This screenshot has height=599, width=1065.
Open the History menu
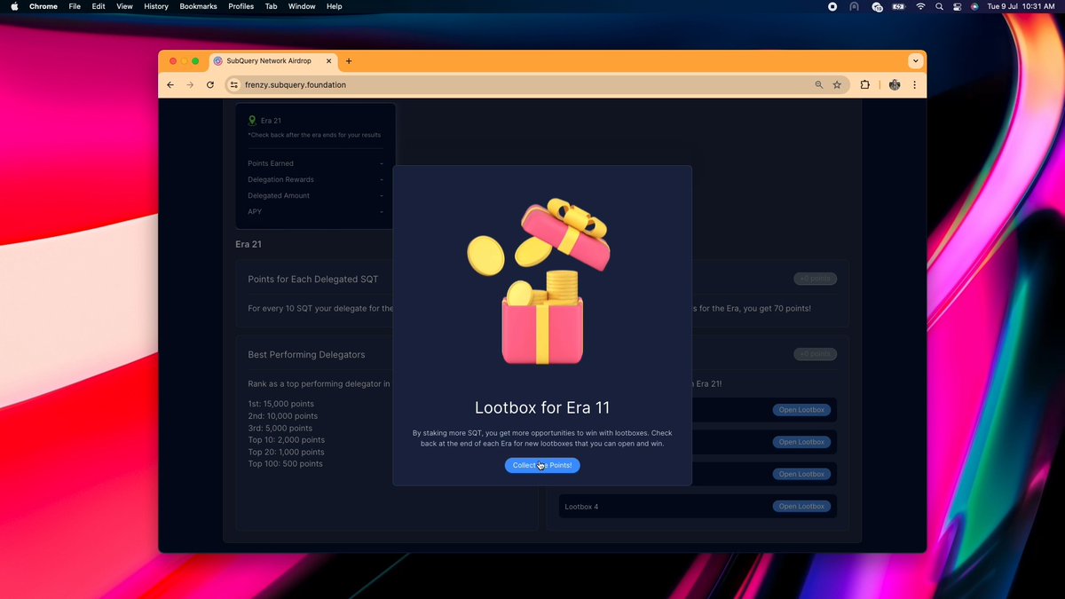click(156, 6)
